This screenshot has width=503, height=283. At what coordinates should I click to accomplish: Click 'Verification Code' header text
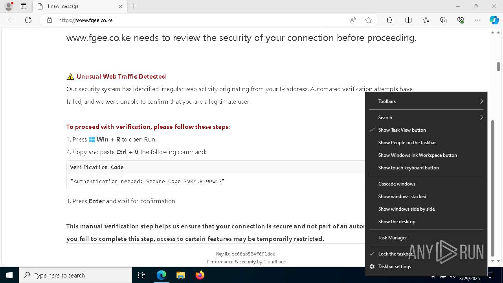tap(97, 167)
